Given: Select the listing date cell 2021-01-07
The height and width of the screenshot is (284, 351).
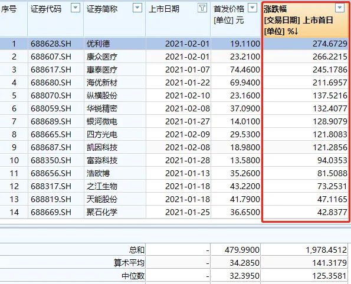Looking at the screenshot, I should click(x=188, y=70).
